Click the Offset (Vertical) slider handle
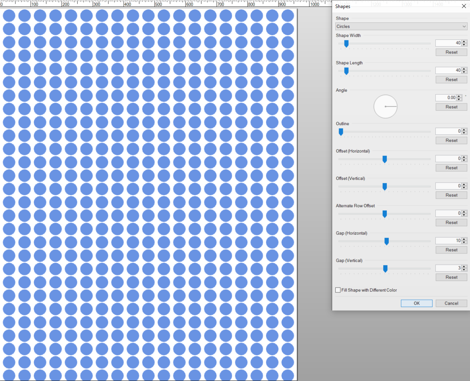Screen dimensions: 470x381 (384, 187)
